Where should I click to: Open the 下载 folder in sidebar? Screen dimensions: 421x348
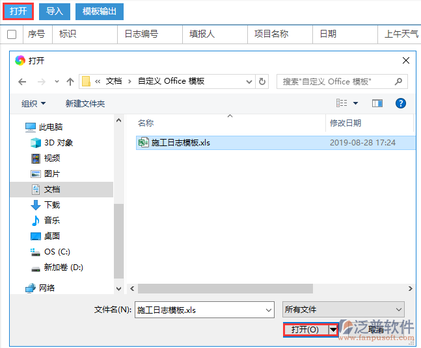click(x=46, y=205)
